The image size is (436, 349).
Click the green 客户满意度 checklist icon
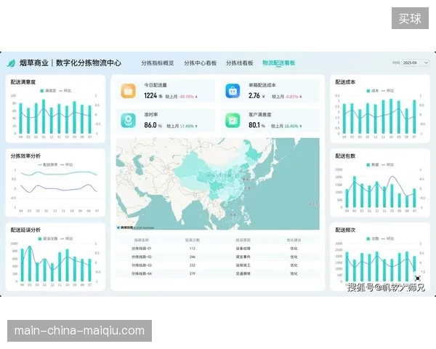click(233, 121)
